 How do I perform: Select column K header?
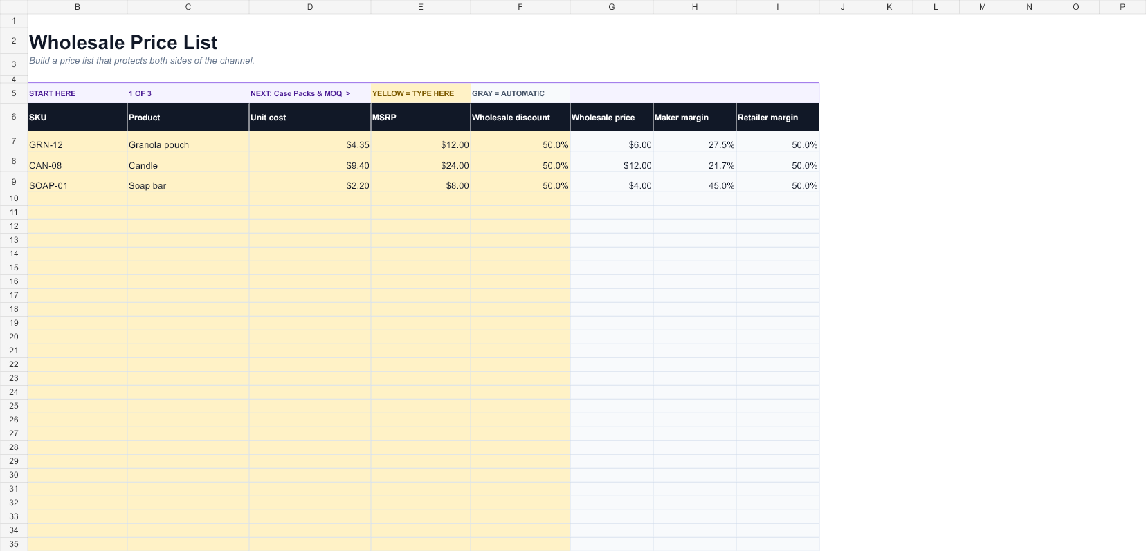pos(889,7)
